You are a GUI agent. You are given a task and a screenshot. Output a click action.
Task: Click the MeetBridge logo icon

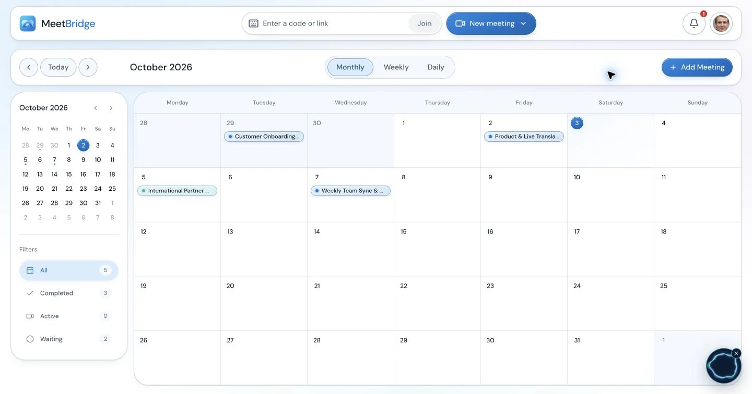[28, 23]
